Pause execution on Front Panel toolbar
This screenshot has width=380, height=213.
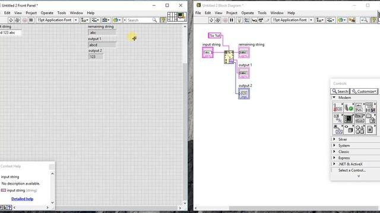[x=31, y=20]
